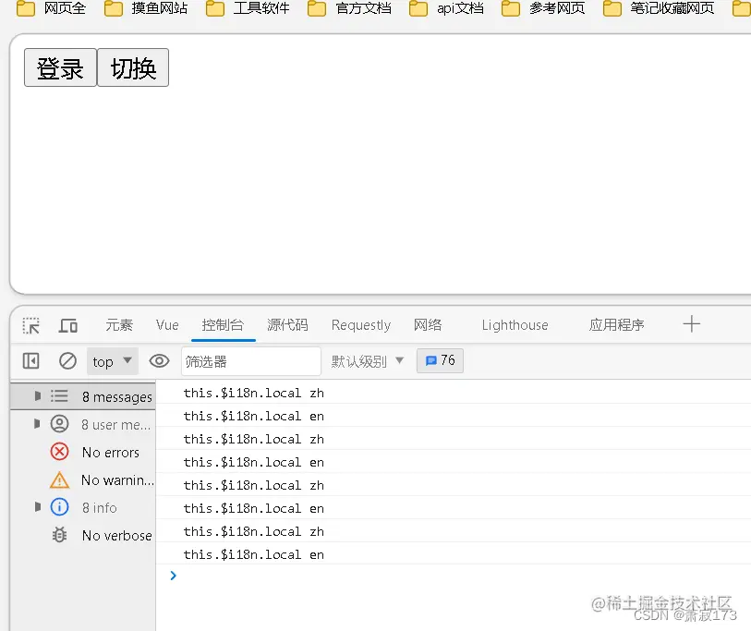
Task: Toggle the console sidebar panel icon
Action: click(x=31, y=361)
